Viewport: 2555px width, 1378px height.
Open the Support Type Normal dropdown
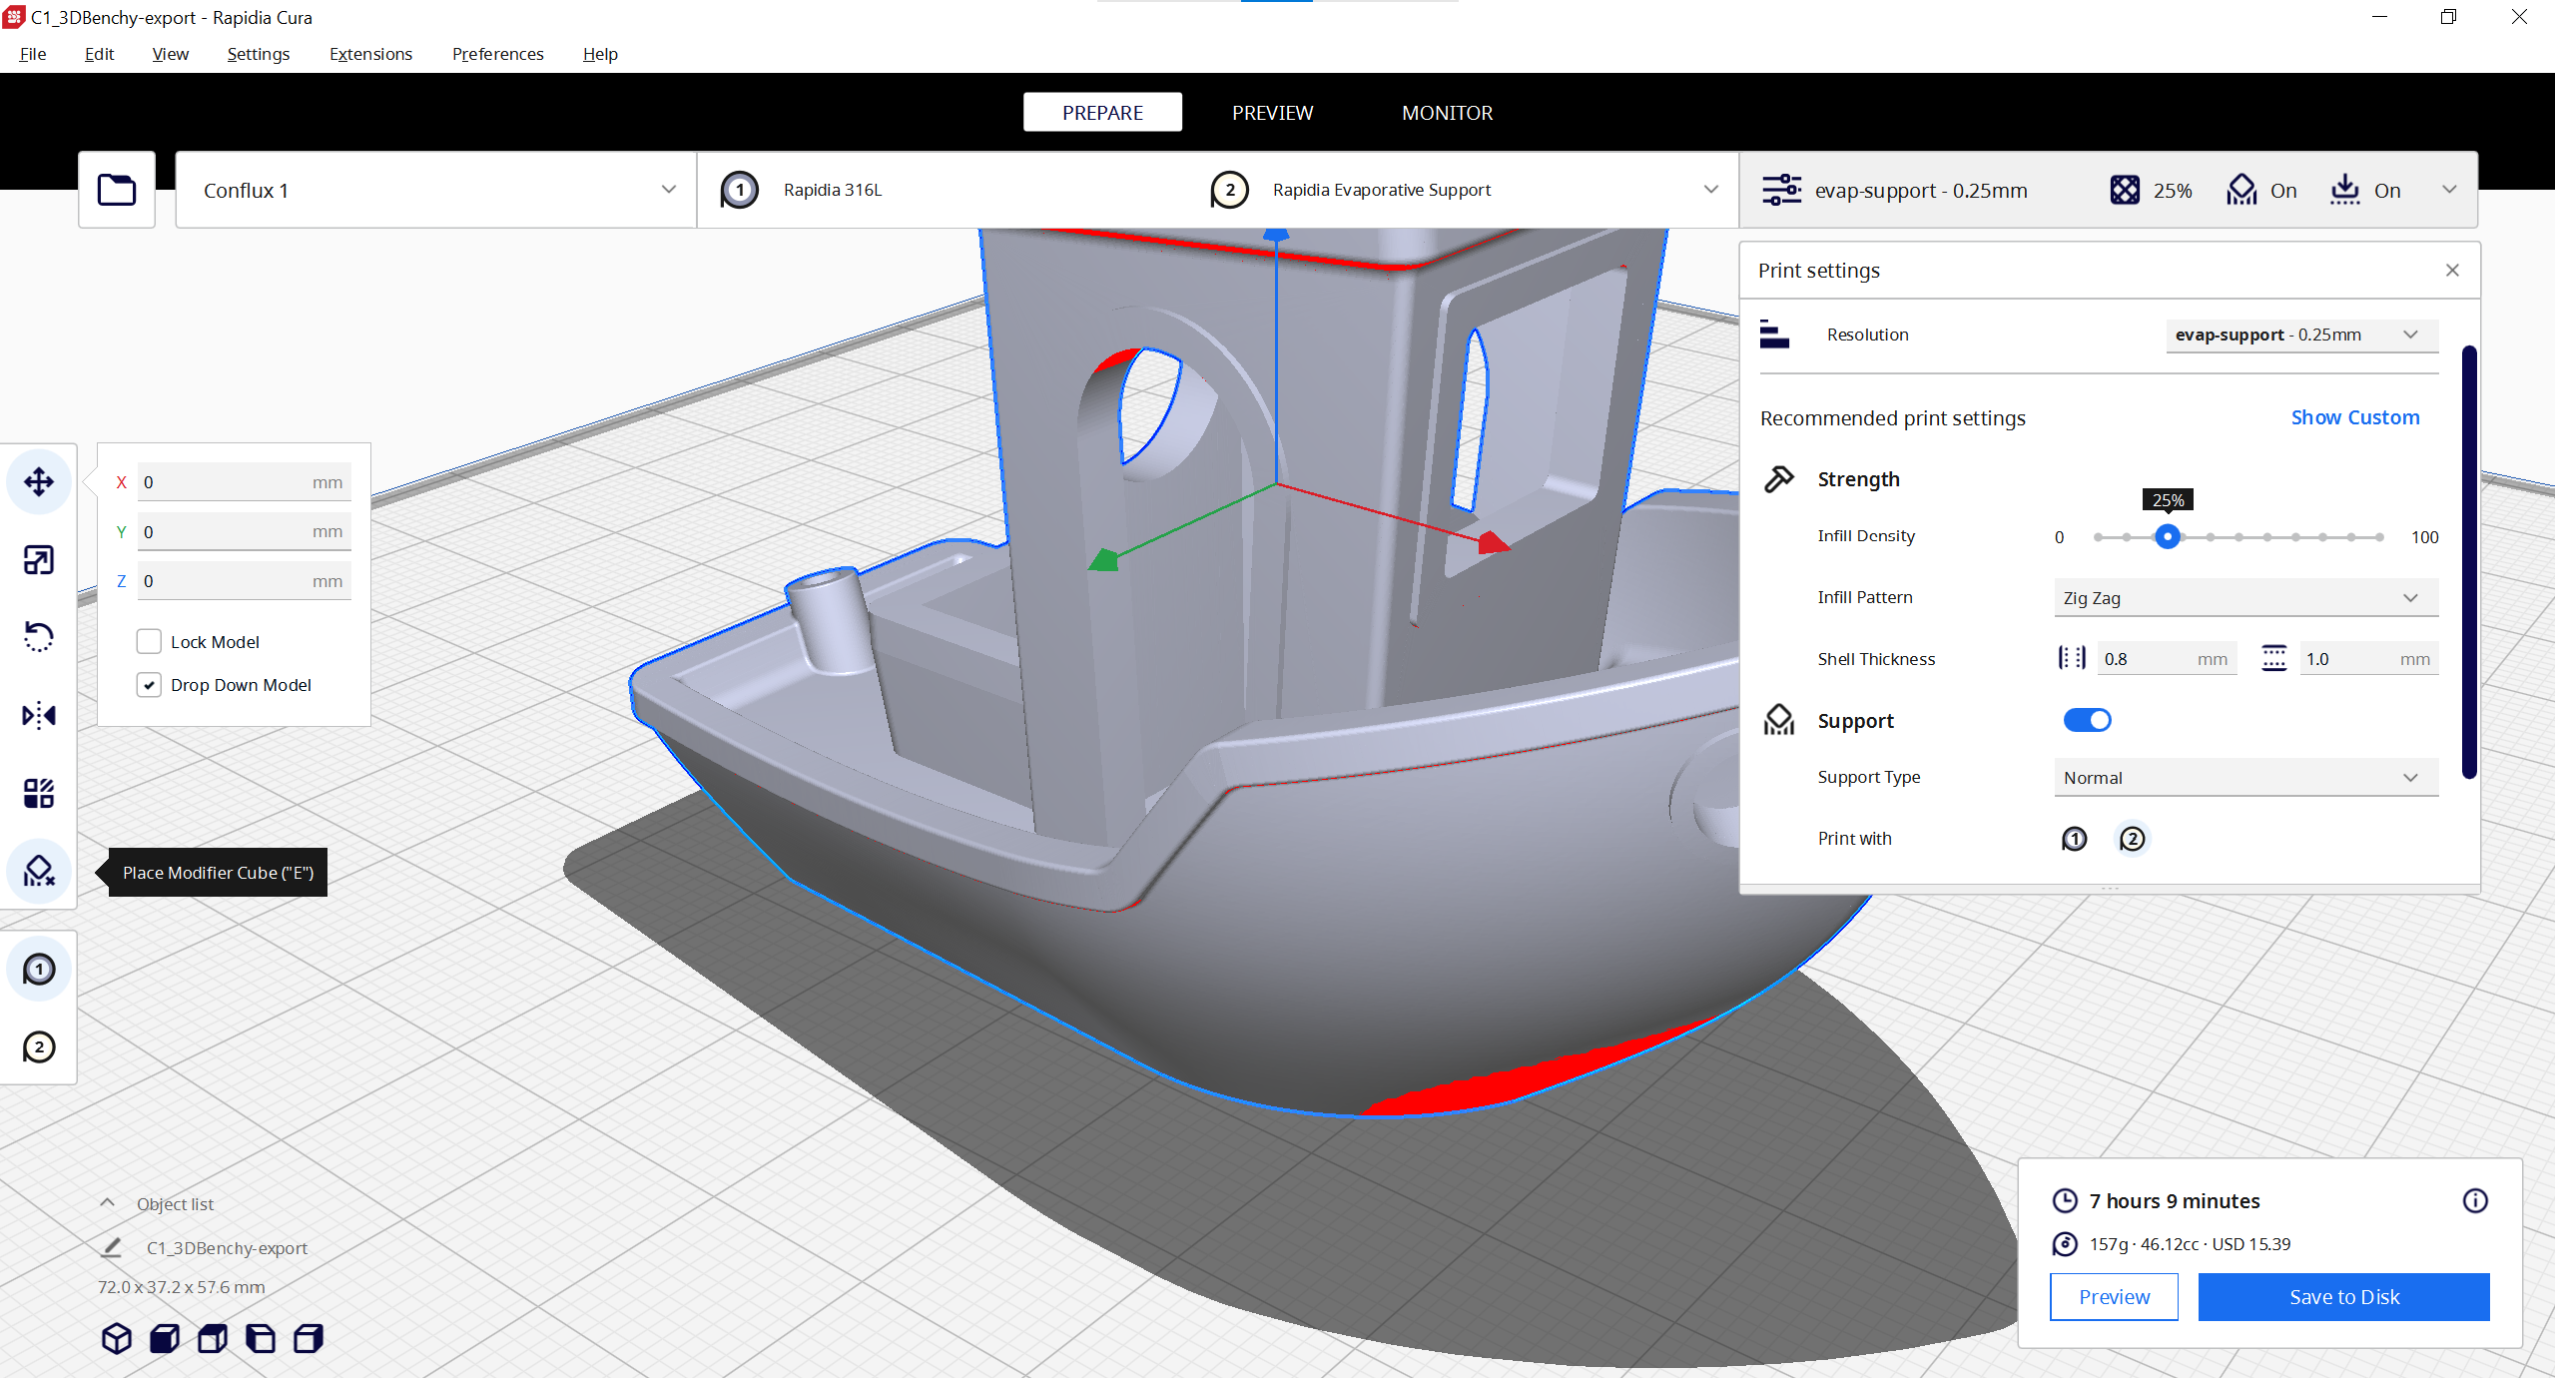[2245, 778]
